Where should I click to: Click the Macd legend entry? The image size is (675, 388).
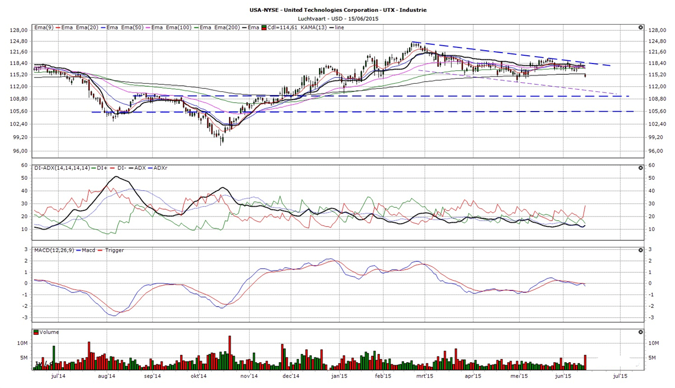tap(89, 250)
